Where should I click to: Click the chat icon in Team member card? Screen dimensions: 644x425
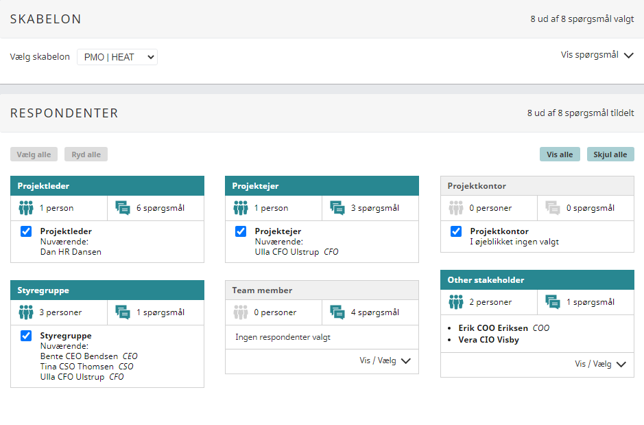click(x=337, y=312)
